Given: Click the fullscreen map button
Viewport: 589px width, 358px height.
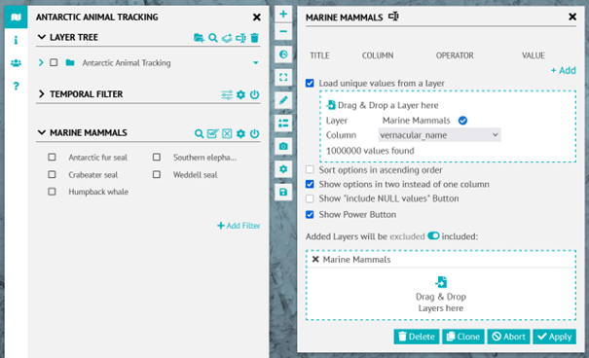Looking at the screenshot, I should coord(283,77).
